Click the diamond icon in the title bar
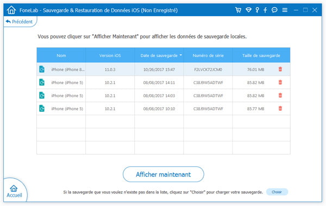The image size is (326, 206). [248, 10]
